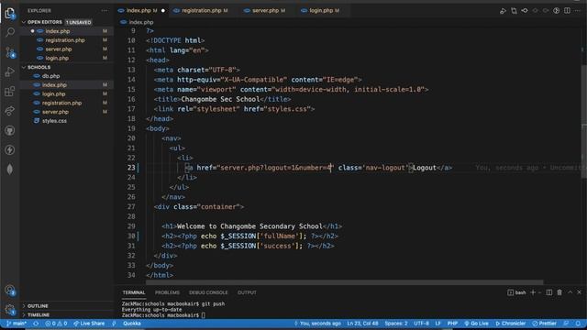
Task: Open the Source Control view
Action: [x=10, y=52]
